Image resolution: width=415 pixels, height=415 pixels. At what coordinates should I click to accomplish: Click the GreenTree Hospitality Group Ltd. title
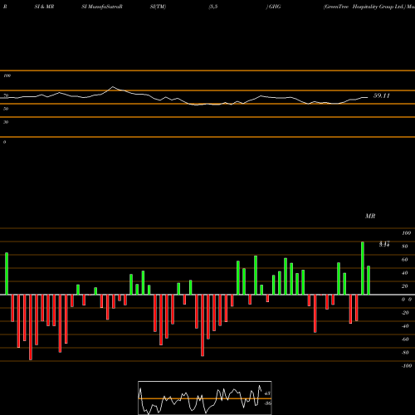364,7
